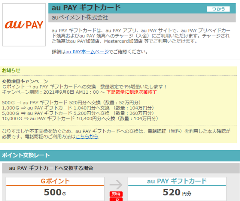Image resolution: width=240 pixels, height=201 pixels.
Task: Click the 数量限定で4%増量 announcement line
Action: [x=85, y=87]
